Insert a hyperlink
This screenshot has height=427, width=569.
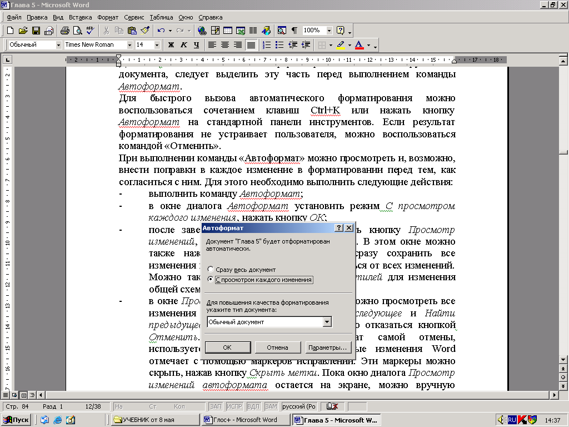(202, 31)
